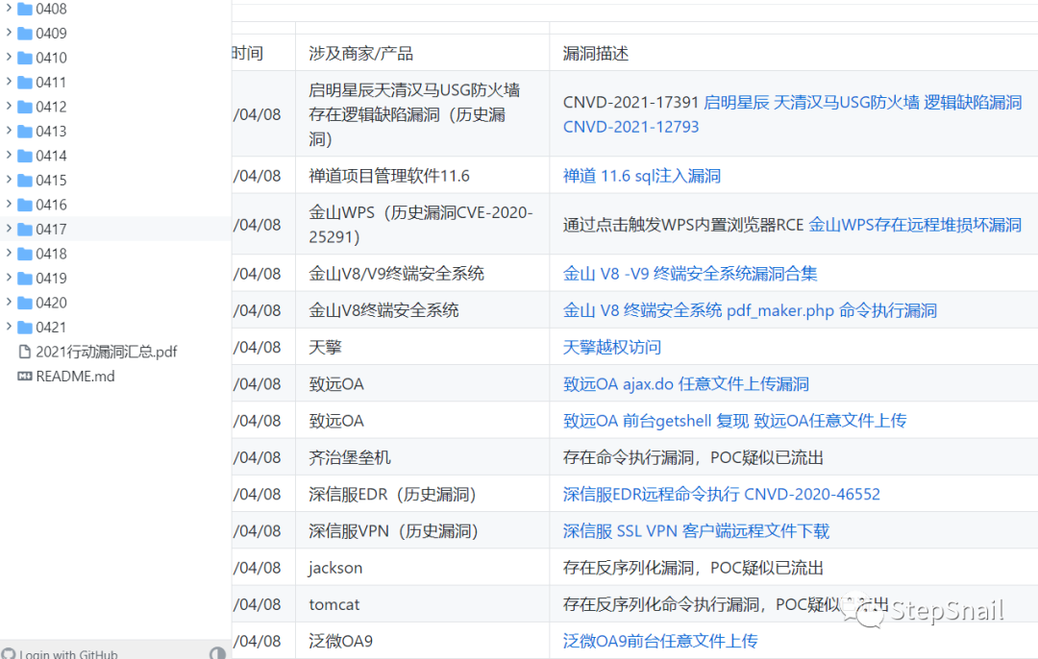Expand the 0409 folder chevron
Image resolution: width=1038 pixels, height=659 pixels.
9,32
